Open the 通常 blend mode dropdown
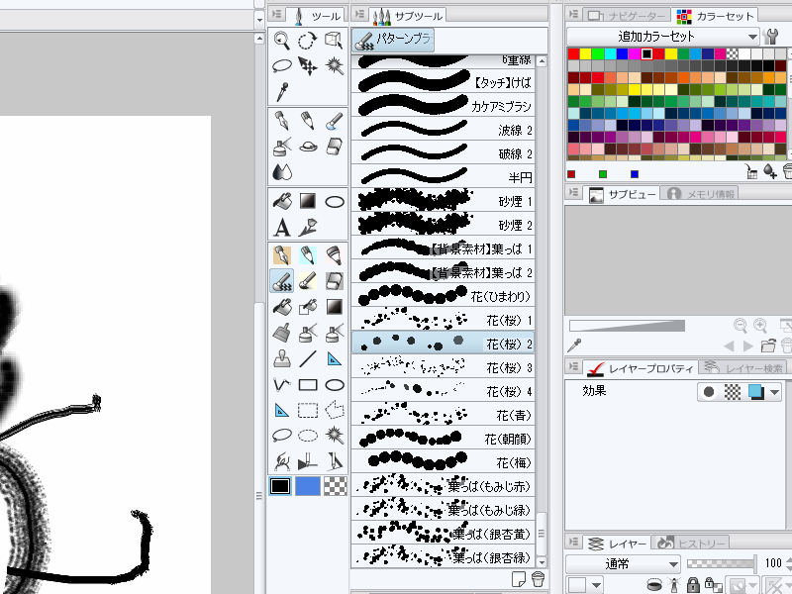The image size is (792, 594). pyautogui.click(x=623, y=563)
